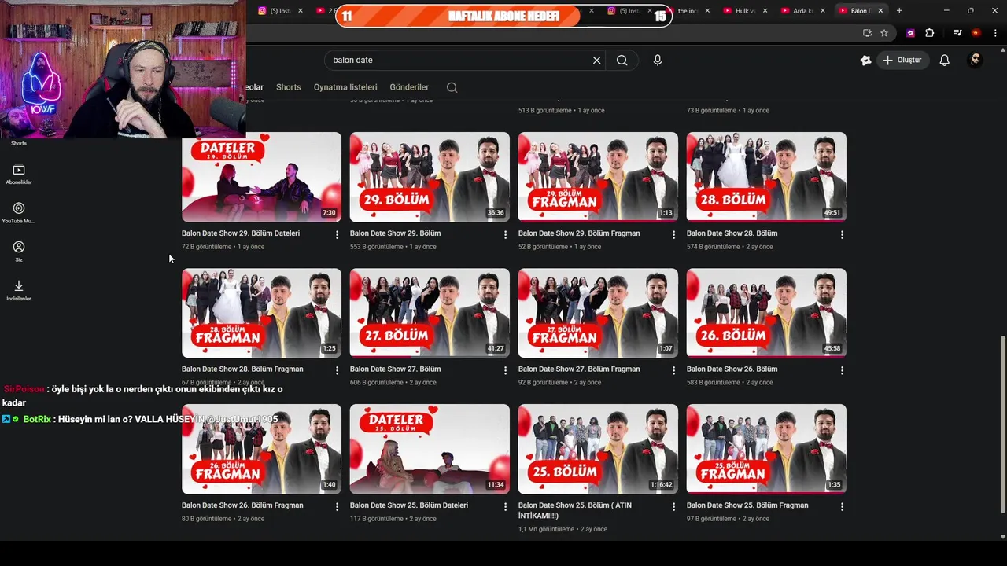Open the 27. Bölüm Fragman thumbnail
Image resolution: width=1007 pixels, height=566 pixels.
point(598,313)
